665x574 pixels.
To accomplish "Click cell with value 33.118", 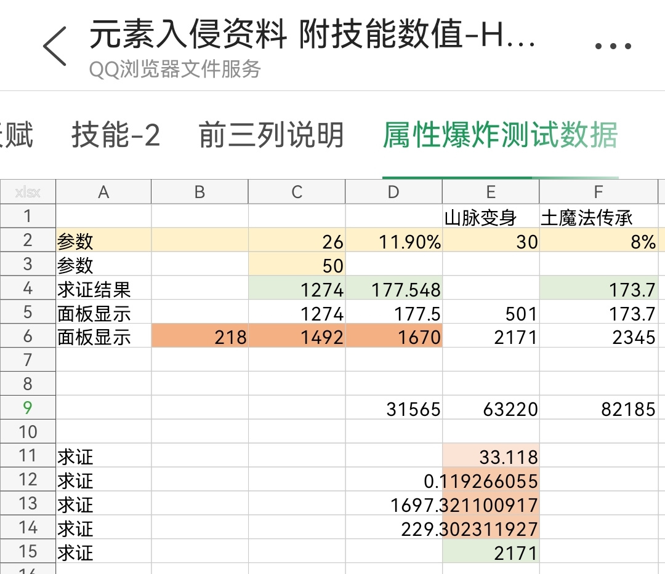I will coord(491,455).
